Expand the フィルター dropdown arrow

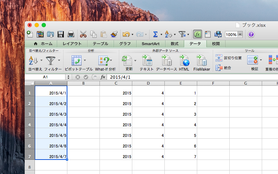click(x=59, y=60)
